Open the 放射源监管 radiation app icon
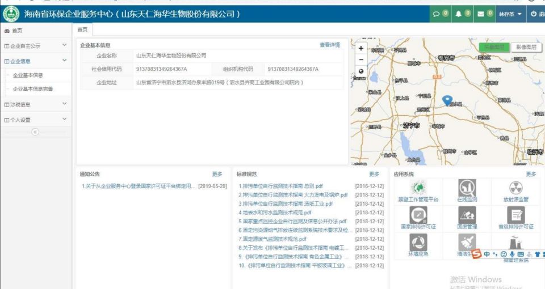 [516, 188]
